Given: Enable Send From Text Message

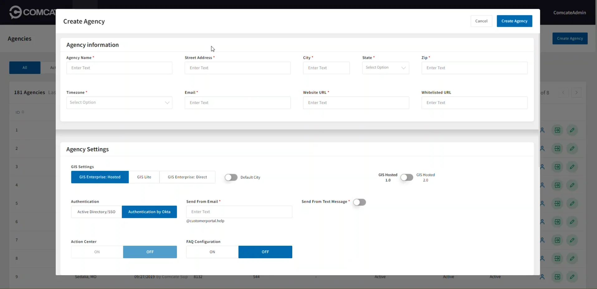Looking at the screenshot, I should click(x=359, y=202).
